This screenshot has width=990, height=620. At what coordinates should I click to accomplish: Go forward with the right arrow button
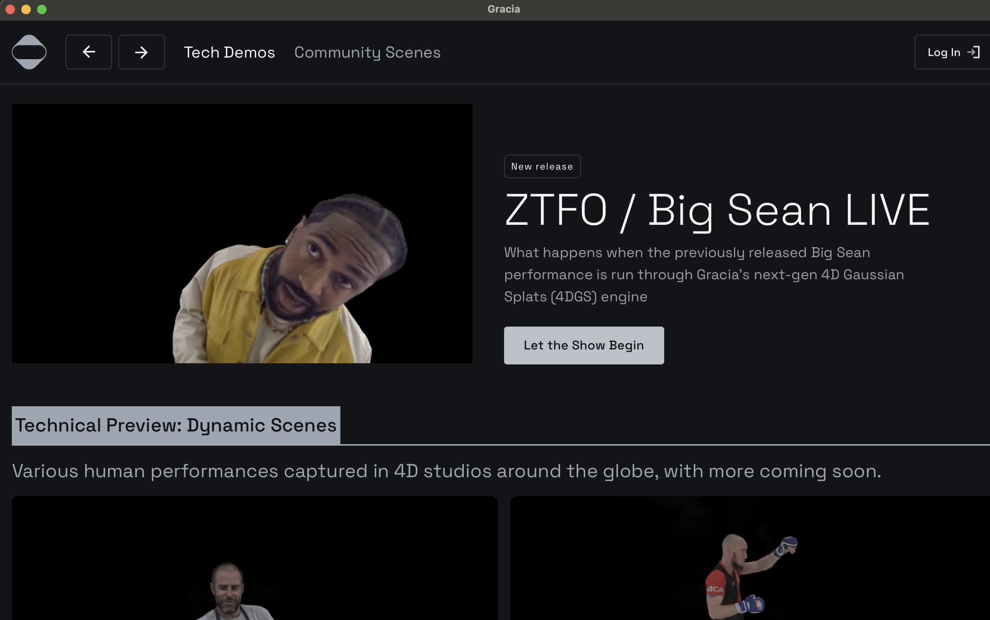coord(142,52)
